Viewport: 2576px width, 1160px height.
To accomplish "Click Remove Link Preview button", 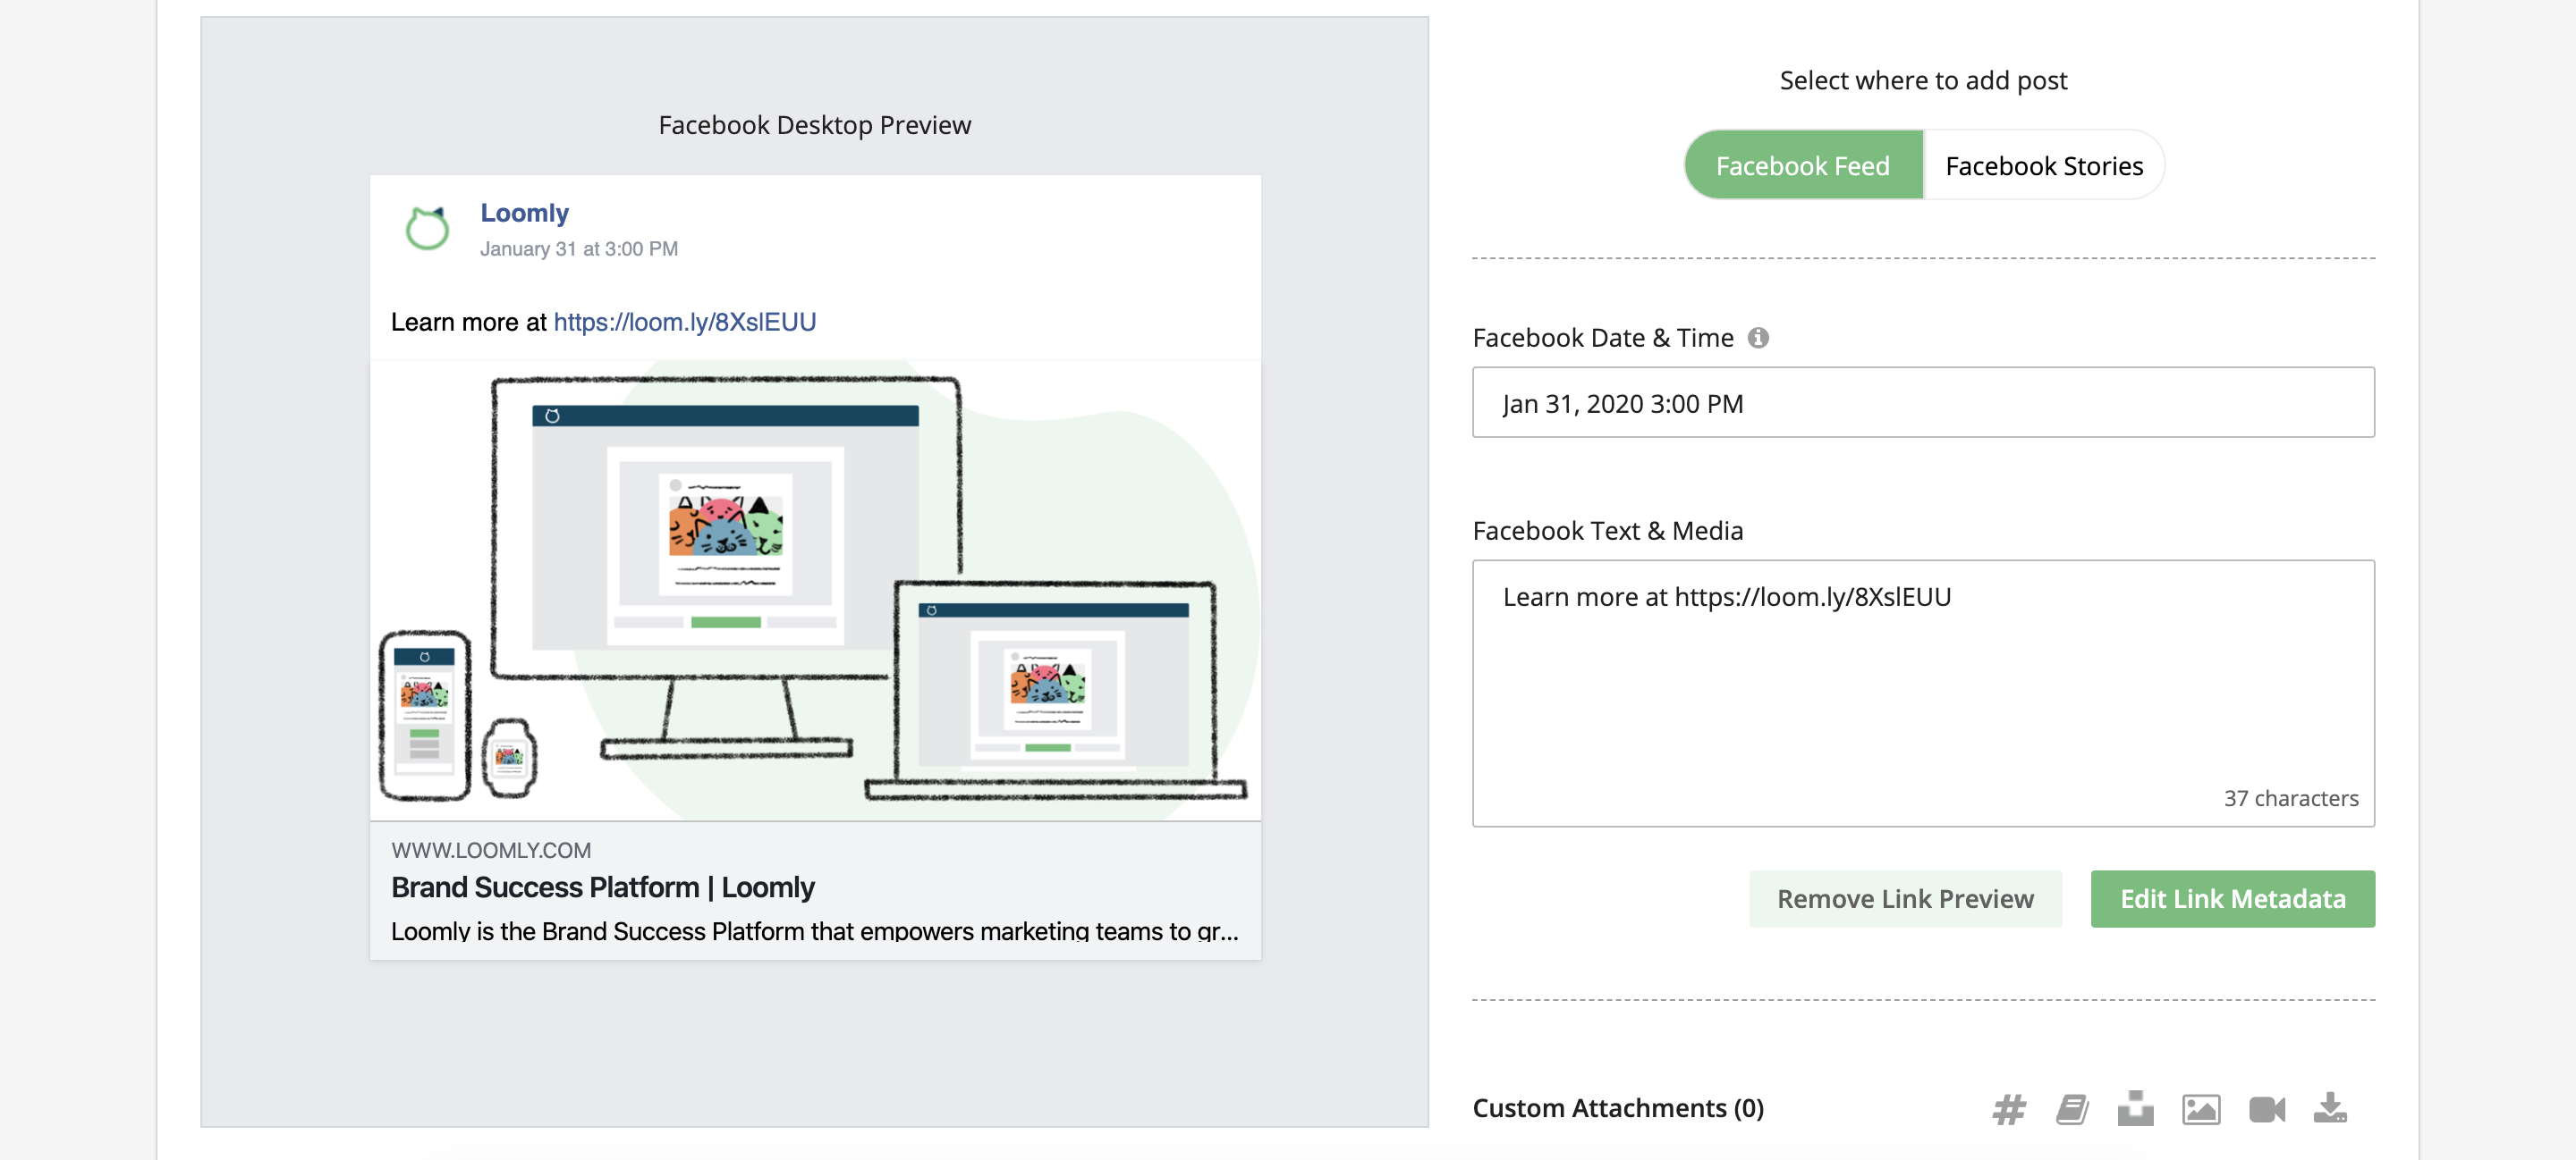I will tap(1905, 898).
